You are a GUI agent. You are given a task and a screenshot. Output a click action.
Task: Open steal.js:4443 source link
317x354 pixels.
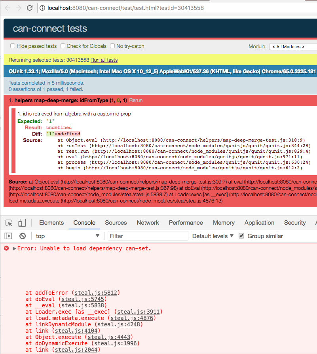(x=109, y=337)
